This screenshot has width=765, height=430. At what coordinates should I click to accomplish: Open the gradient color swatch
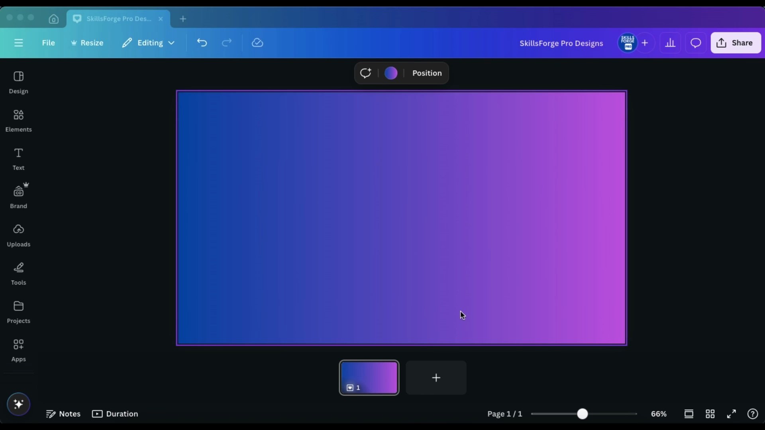[x=390, y=73]
